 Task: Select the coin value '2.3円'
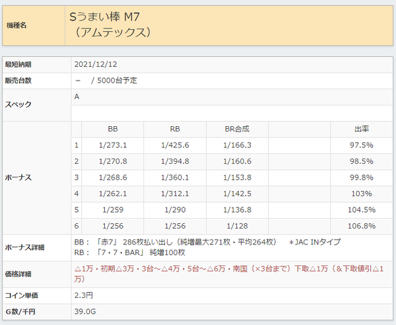tap(84, 295)
